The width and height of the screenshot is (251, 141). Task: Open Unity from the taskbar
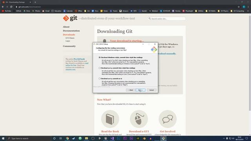click(x=99, y=138)
